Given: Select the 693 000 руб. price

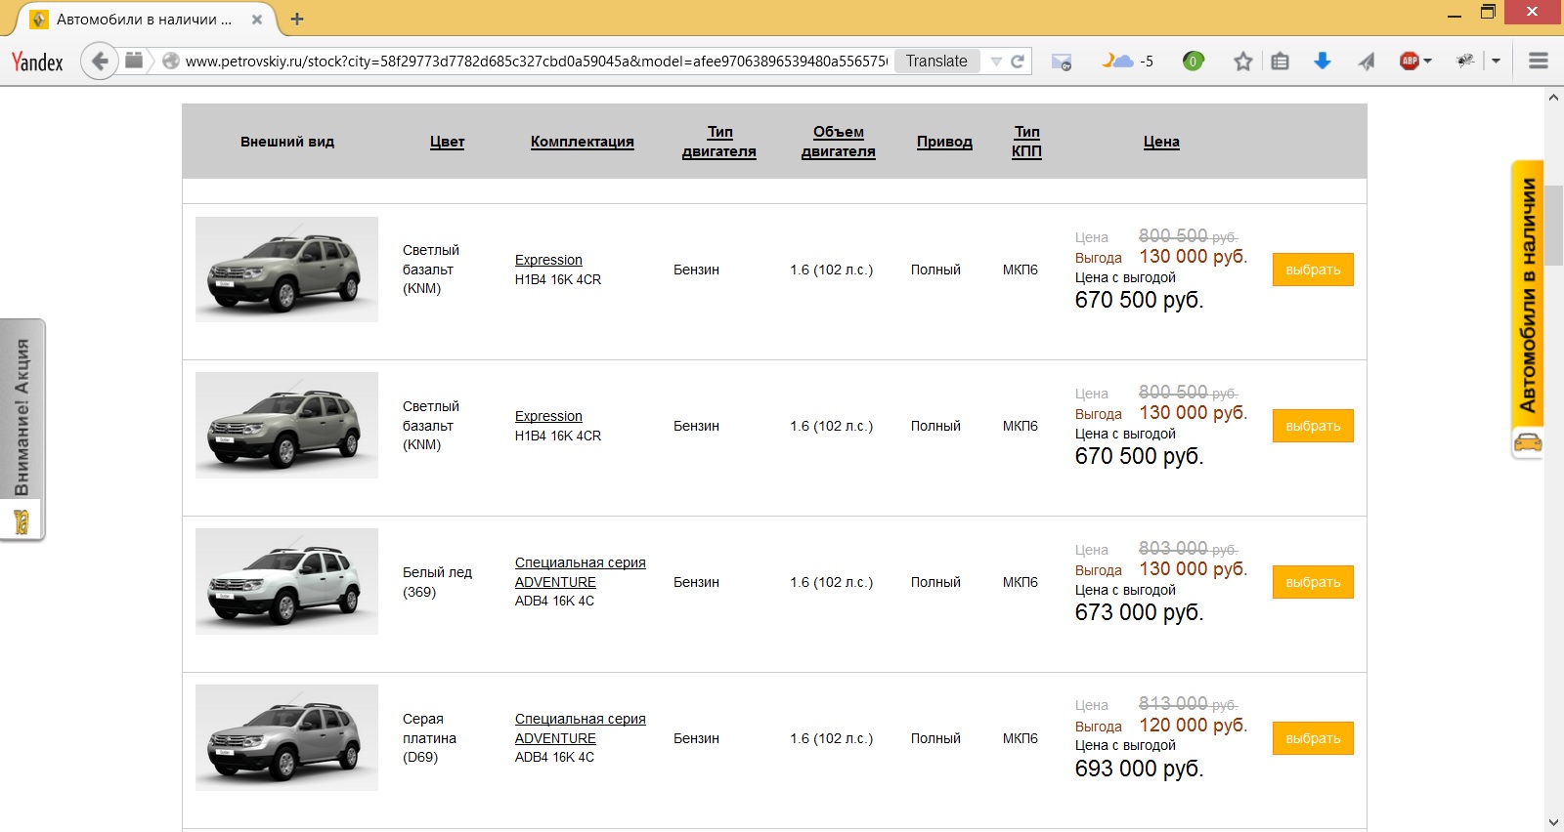Looking at the screenshot, I should (1139, 769).
